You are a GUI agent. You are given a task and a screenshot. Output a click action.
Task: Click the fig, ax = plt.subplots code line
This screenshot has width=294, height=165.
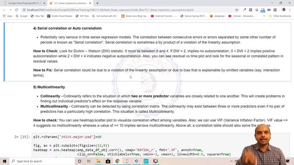coord(71,146)
